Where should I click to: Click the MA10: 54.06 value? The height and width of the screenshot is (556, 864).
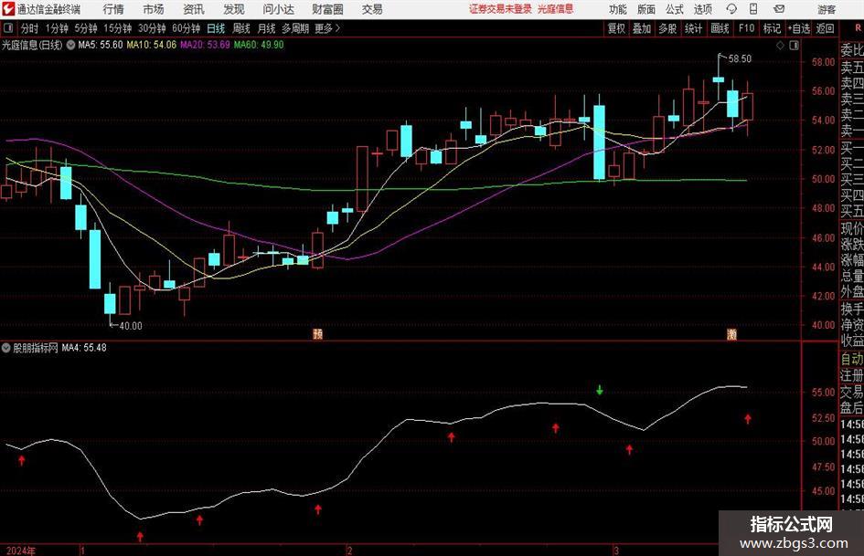[x=152, y=45]
